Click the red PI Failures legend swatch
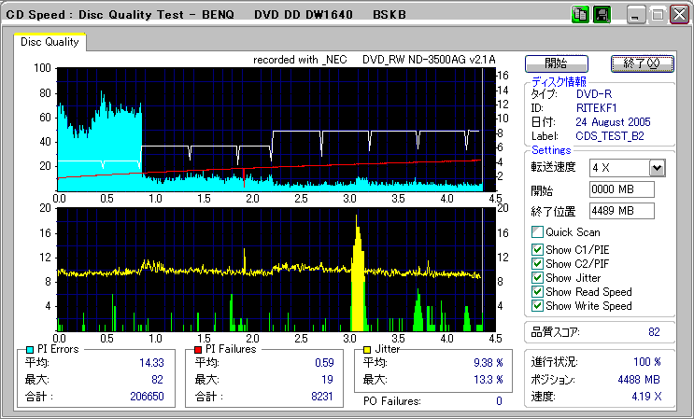This screenshot has width=694, height=419. coord(198,349)
